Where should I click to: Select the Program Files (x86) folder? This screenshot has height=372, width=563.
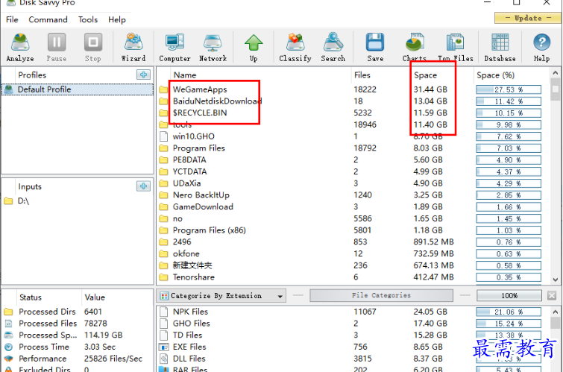(353, 230)
